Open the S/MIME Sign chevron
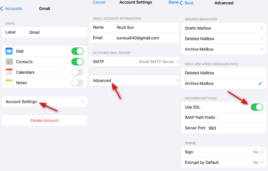Image resolution: width=268 pixels, height=171 pixels. tap(262, 152)
